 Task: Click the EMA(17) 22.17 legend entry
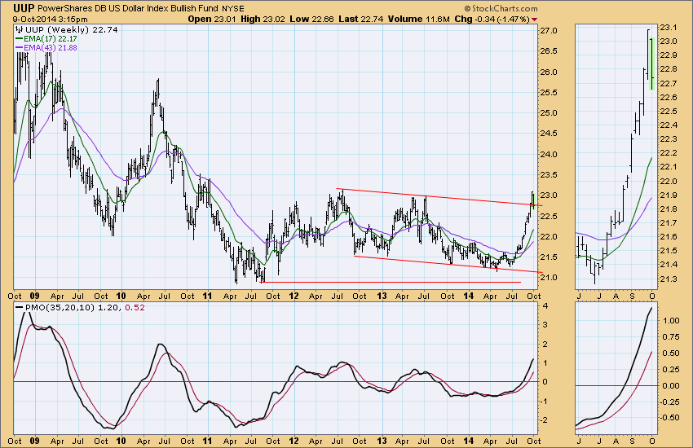46,39
